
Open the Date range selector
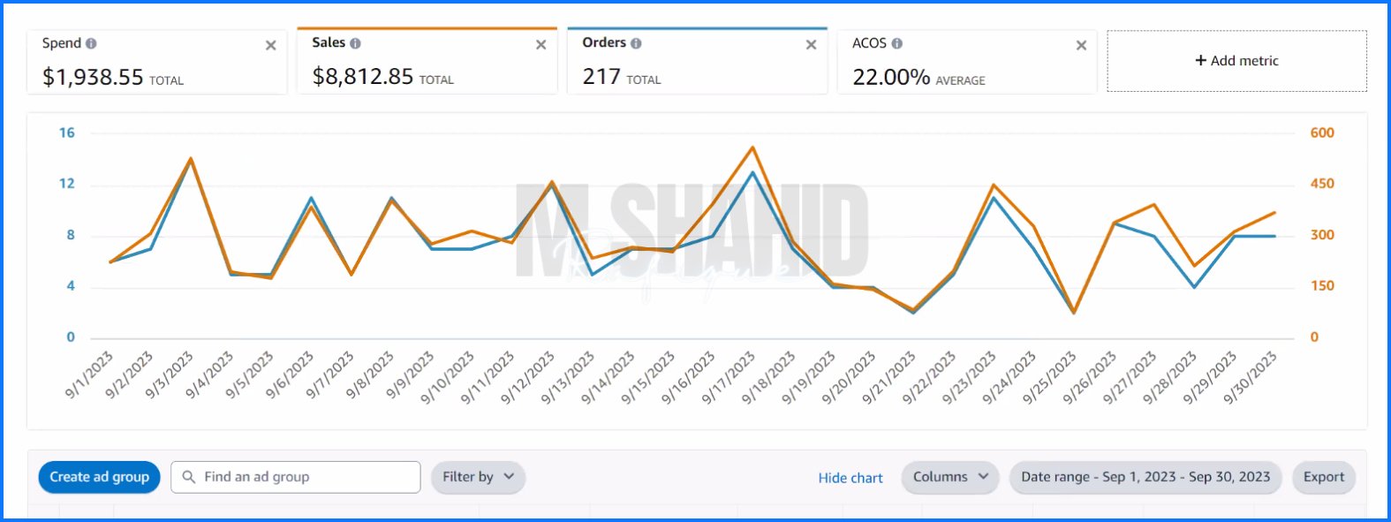pos(1145,477)
